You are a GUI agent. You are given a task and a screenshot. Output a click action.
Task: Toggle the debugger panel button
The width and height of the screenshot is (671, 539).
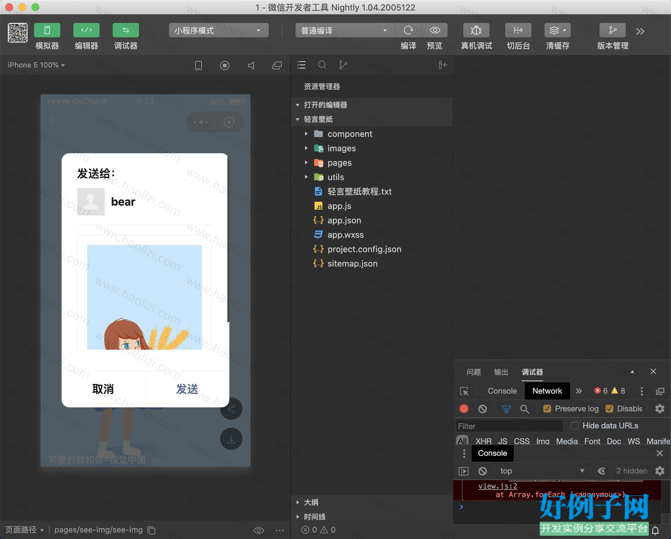125,30
